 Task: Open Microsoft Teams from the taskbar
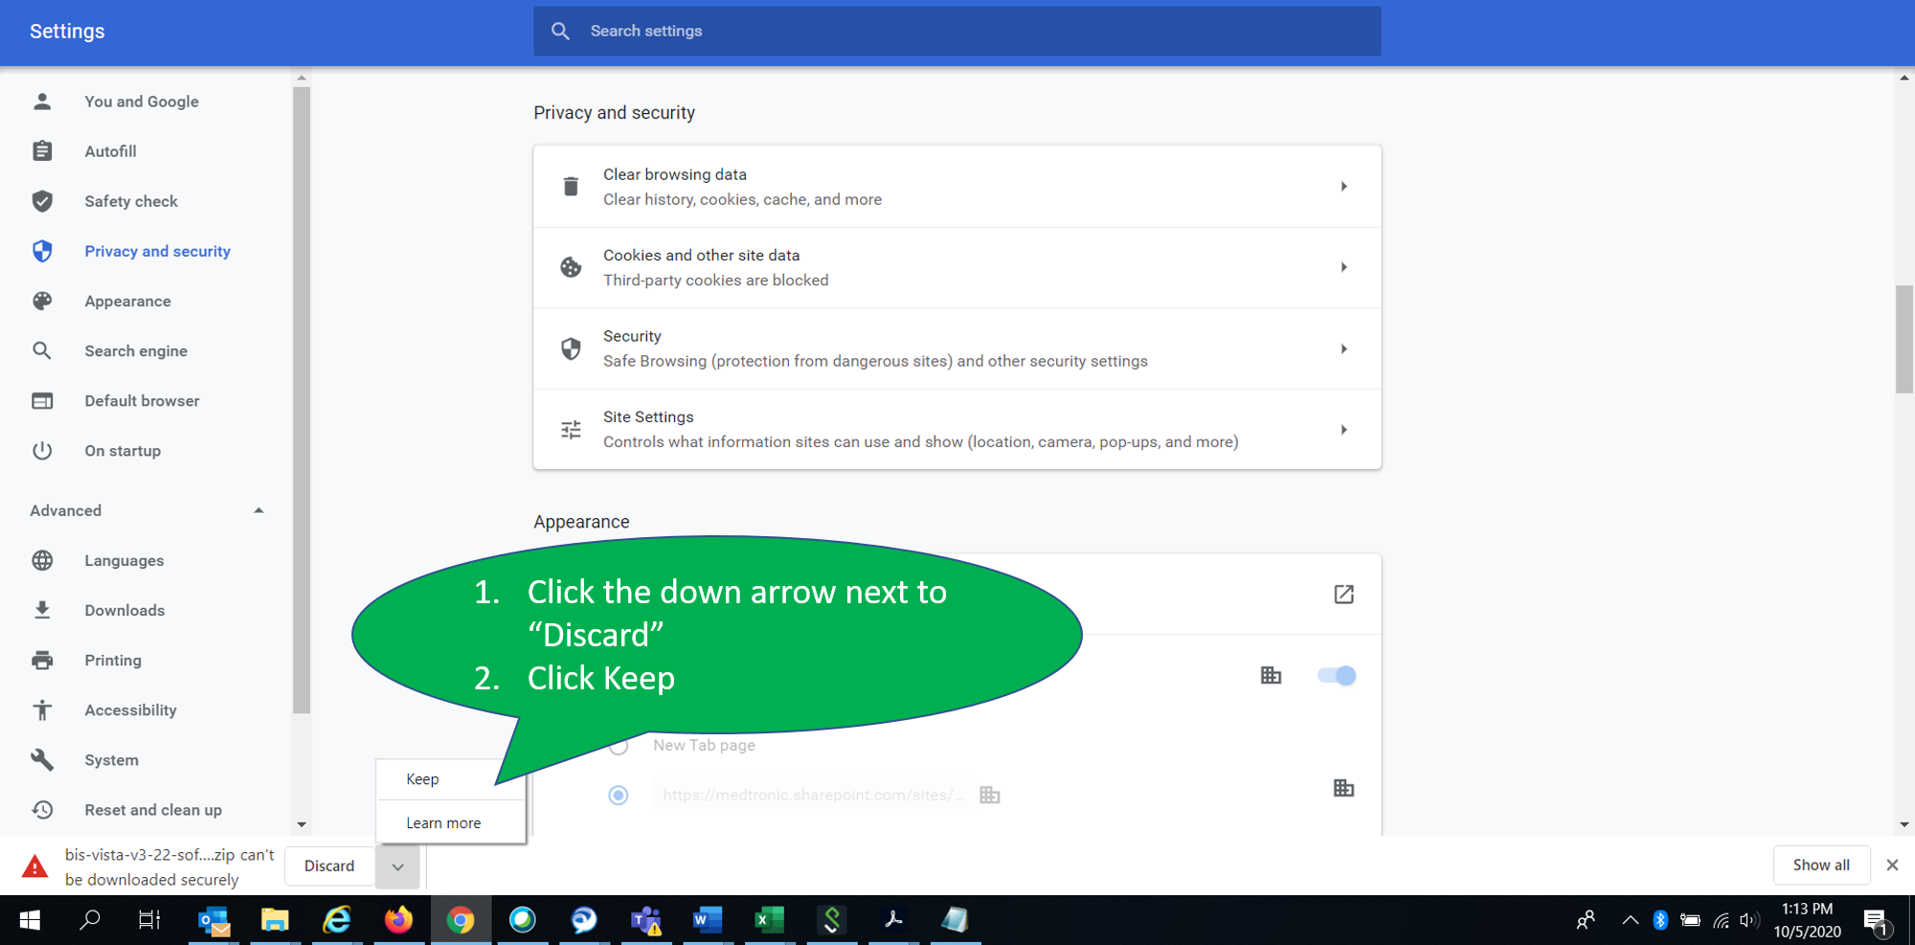coord(645,920)
